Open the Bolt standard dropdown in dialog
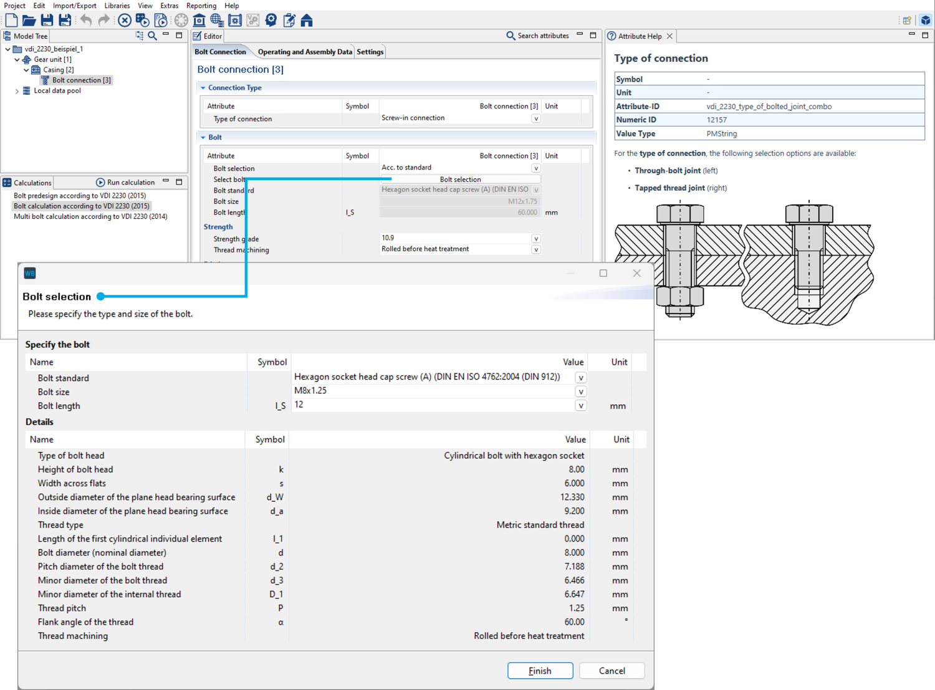 point(580,378)
